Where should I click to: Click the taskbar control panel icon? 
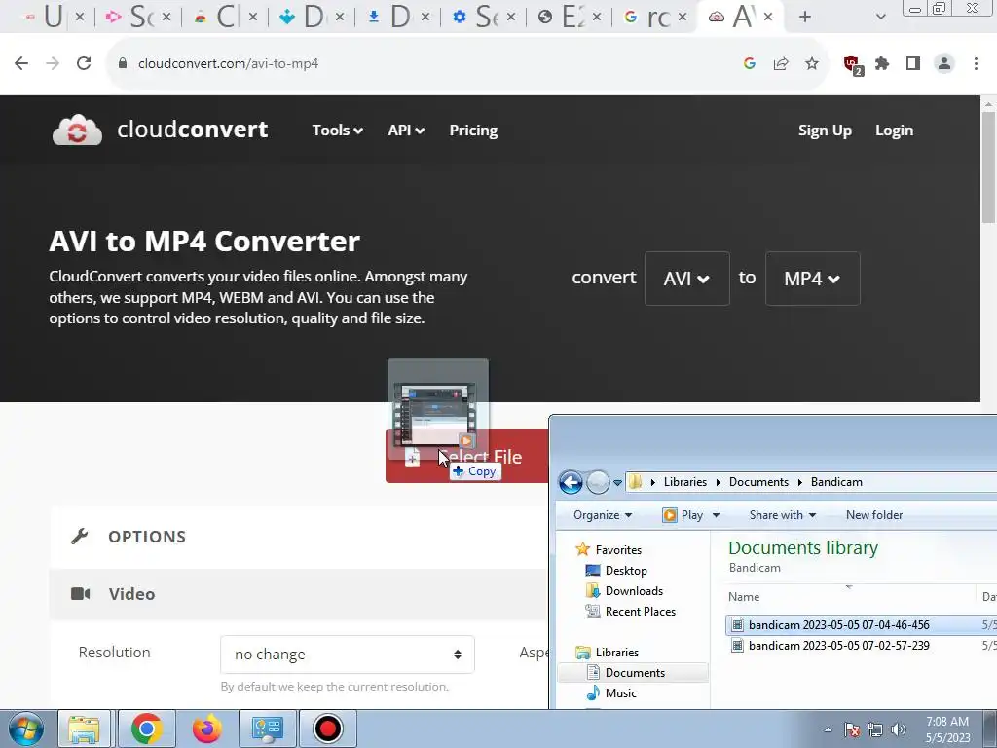[267, 729]
